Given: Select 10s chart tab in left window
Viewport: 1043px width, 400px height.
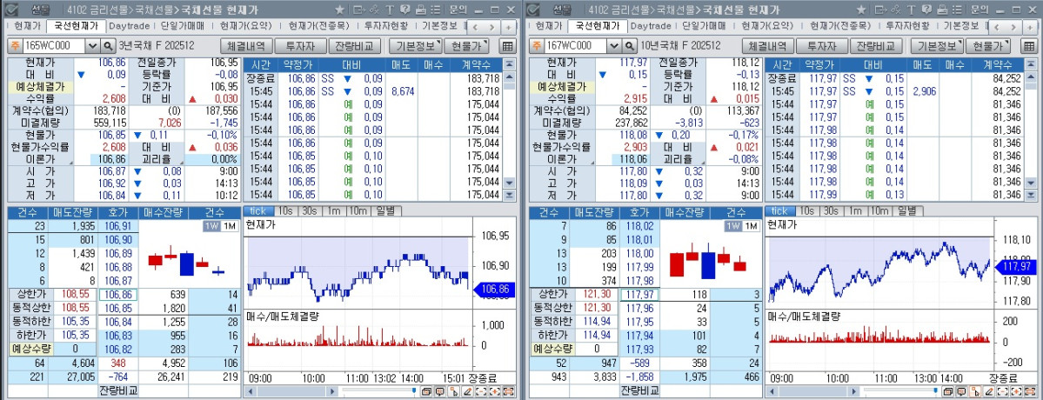Looking at the screenshot, I should (284, 210).
